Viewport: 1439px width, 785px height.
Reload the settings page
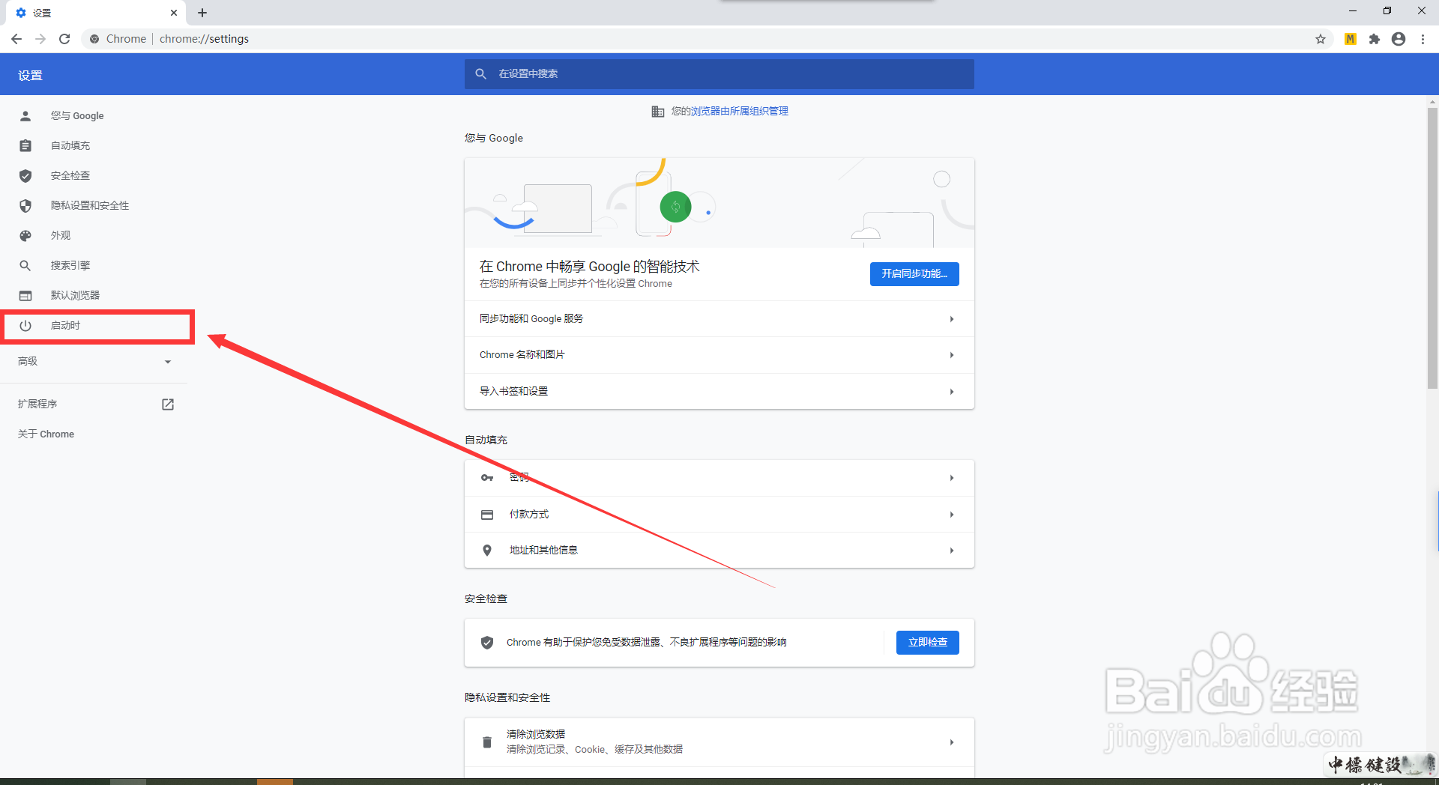click(64, 39)
